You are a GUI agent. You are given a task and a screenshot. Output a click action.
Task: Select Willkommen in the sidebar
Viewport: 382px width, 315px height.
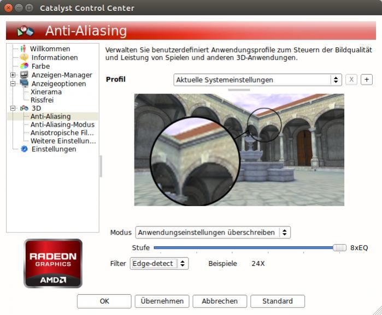tap(50, 49)
